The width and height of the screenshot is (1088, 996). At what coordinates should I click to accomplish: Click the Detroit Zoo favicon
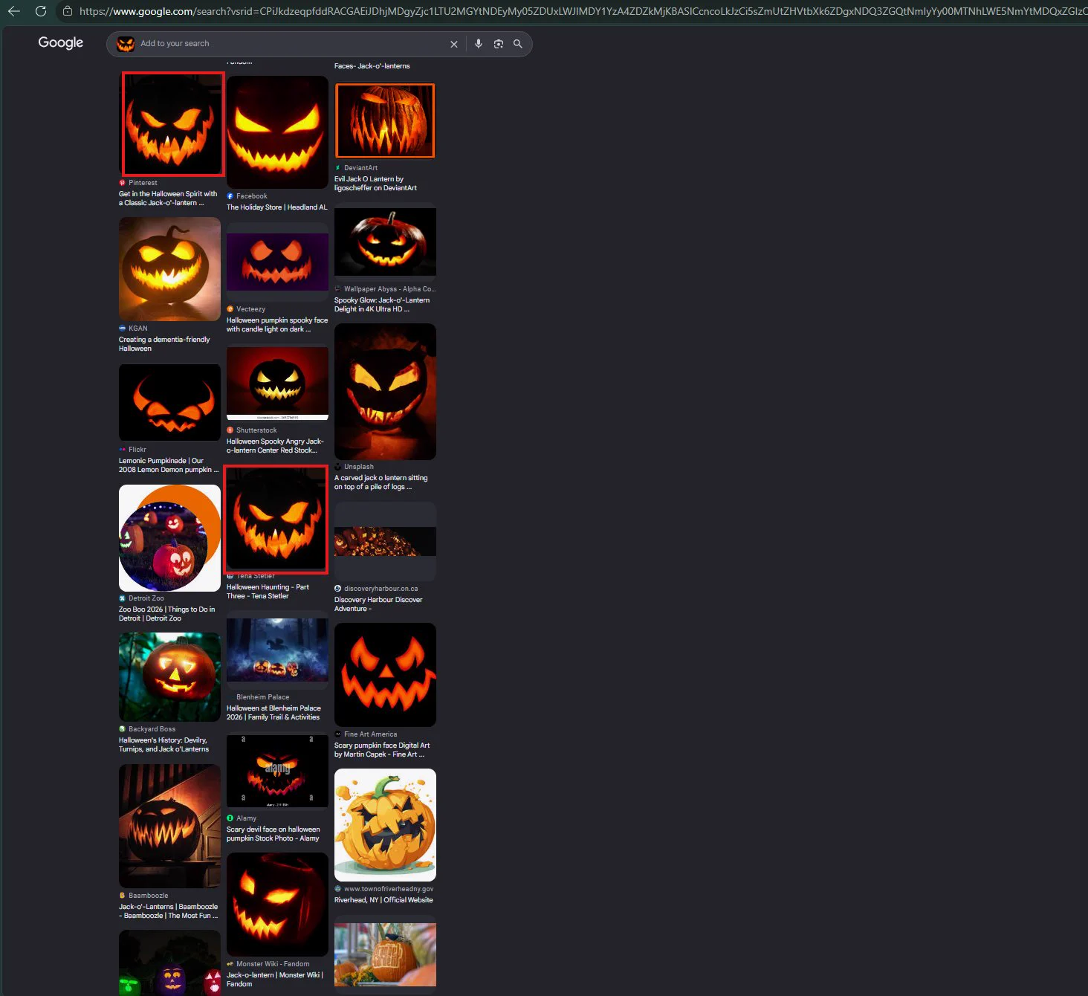tap(123, 598)
